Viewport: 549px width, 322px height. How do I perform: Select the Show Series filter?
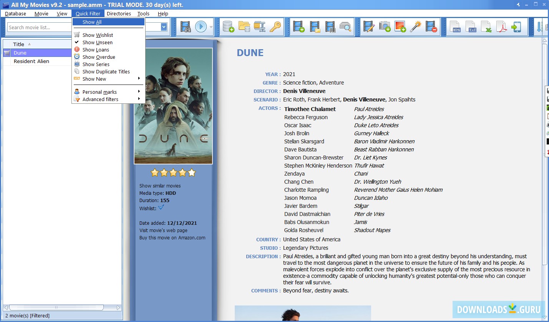108,64
